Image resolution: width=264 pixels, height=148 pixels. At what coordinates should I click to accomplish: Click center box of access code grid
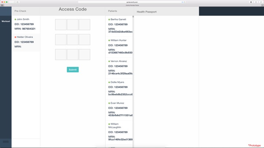coord(73,39)
